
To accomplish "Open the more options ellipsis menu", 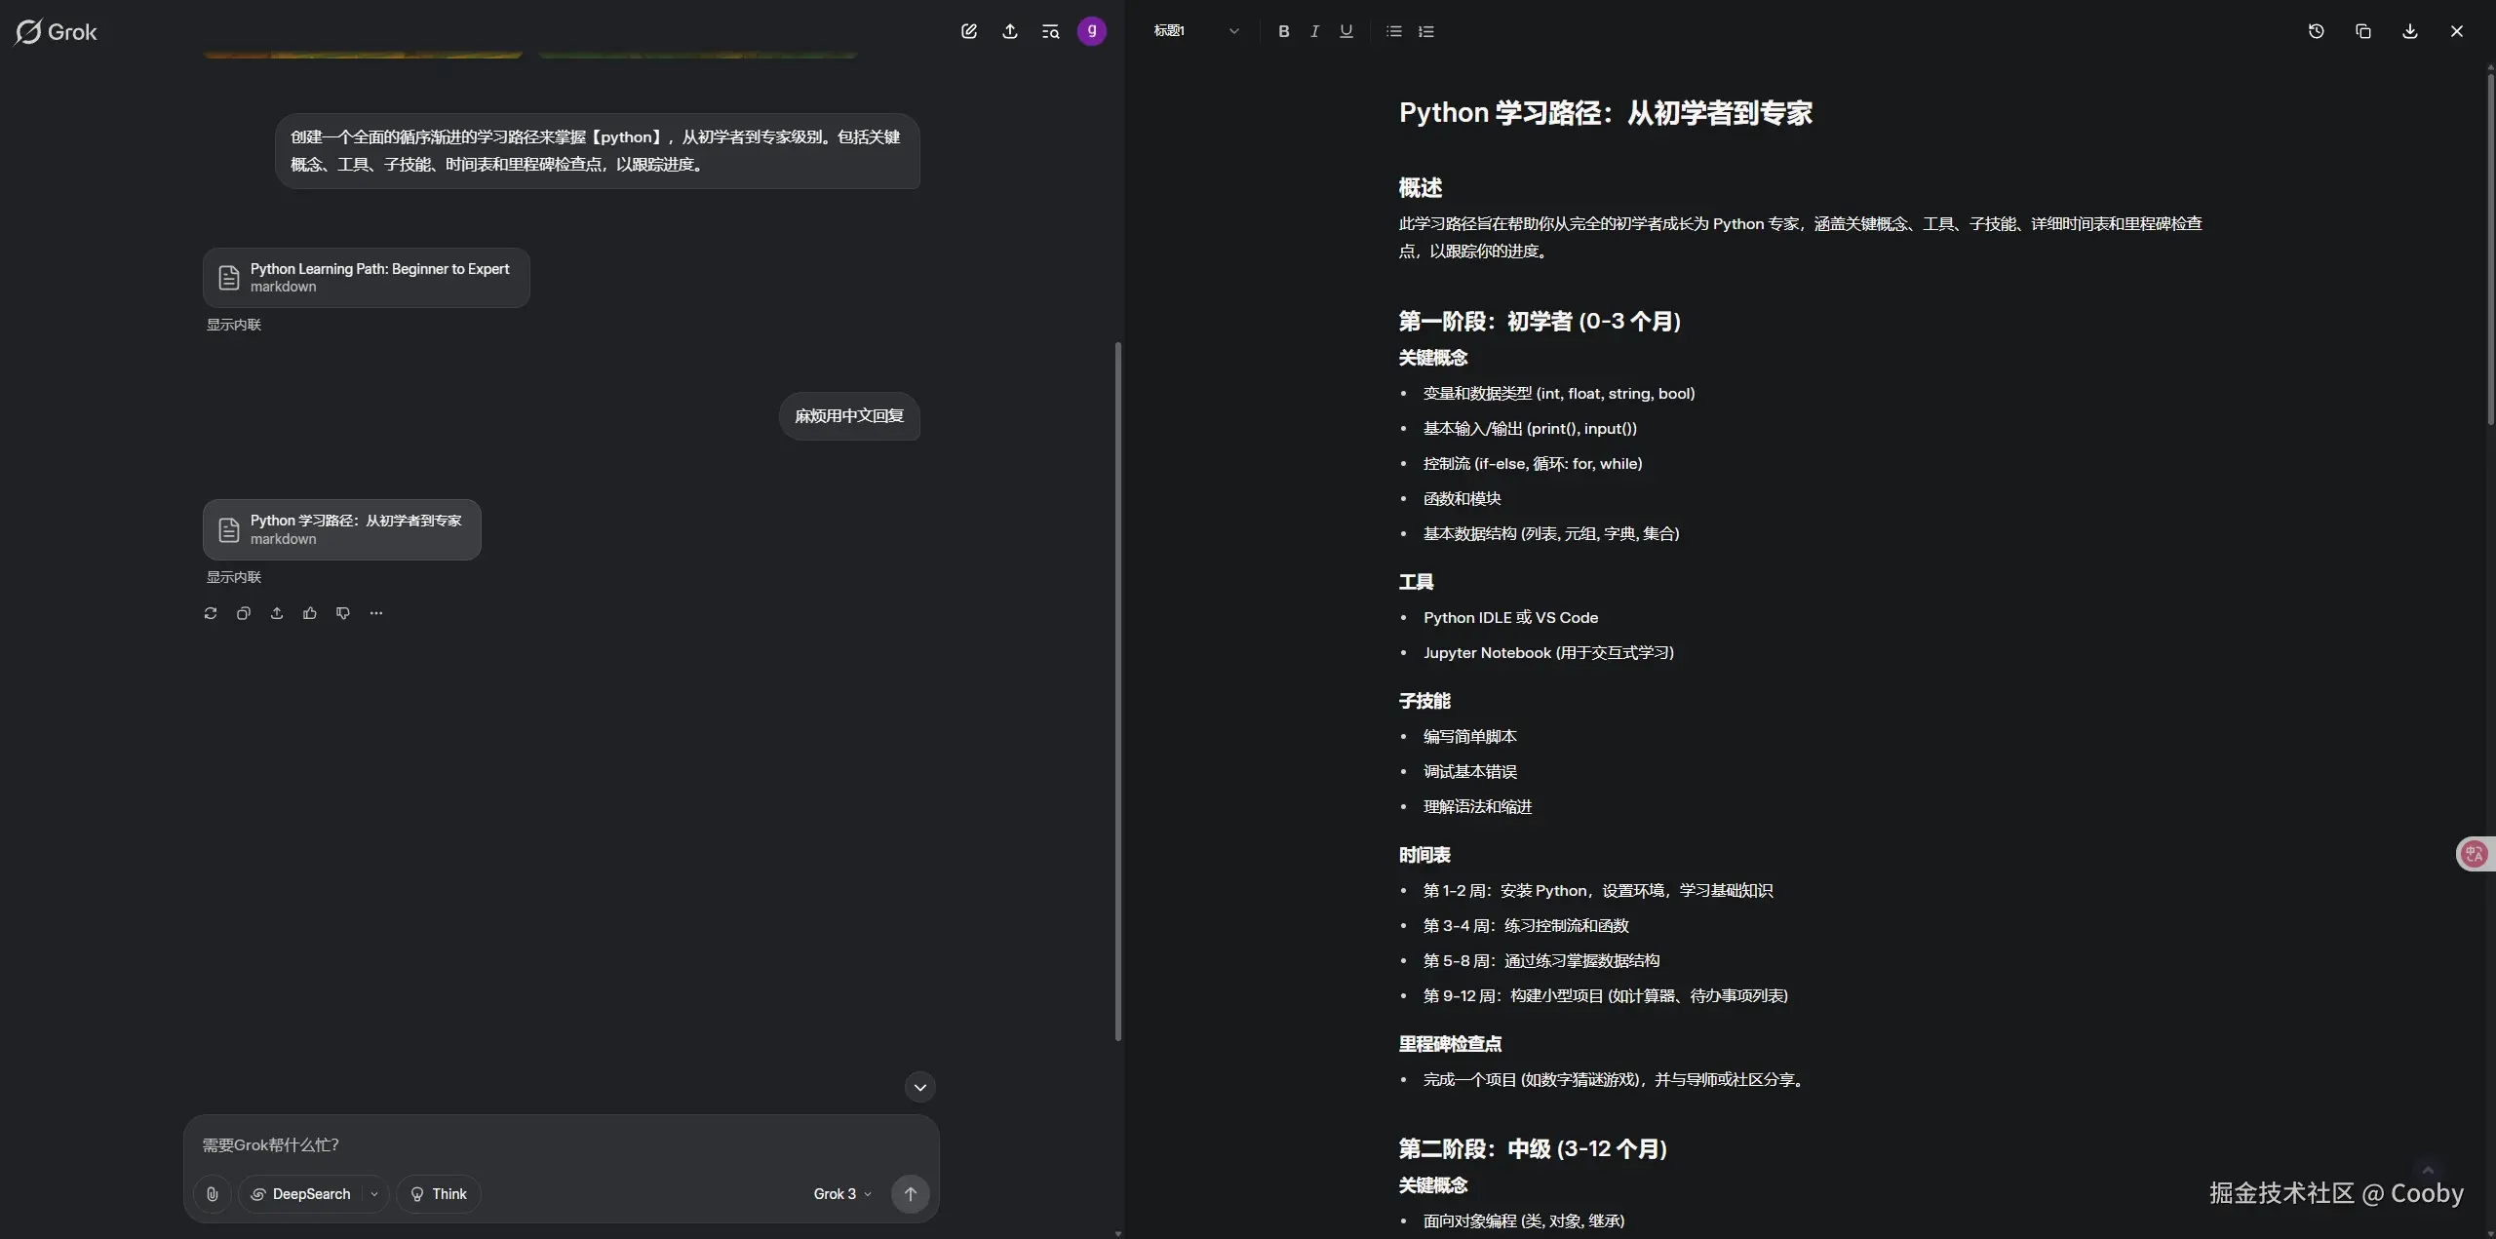I will tap(376, 613).
